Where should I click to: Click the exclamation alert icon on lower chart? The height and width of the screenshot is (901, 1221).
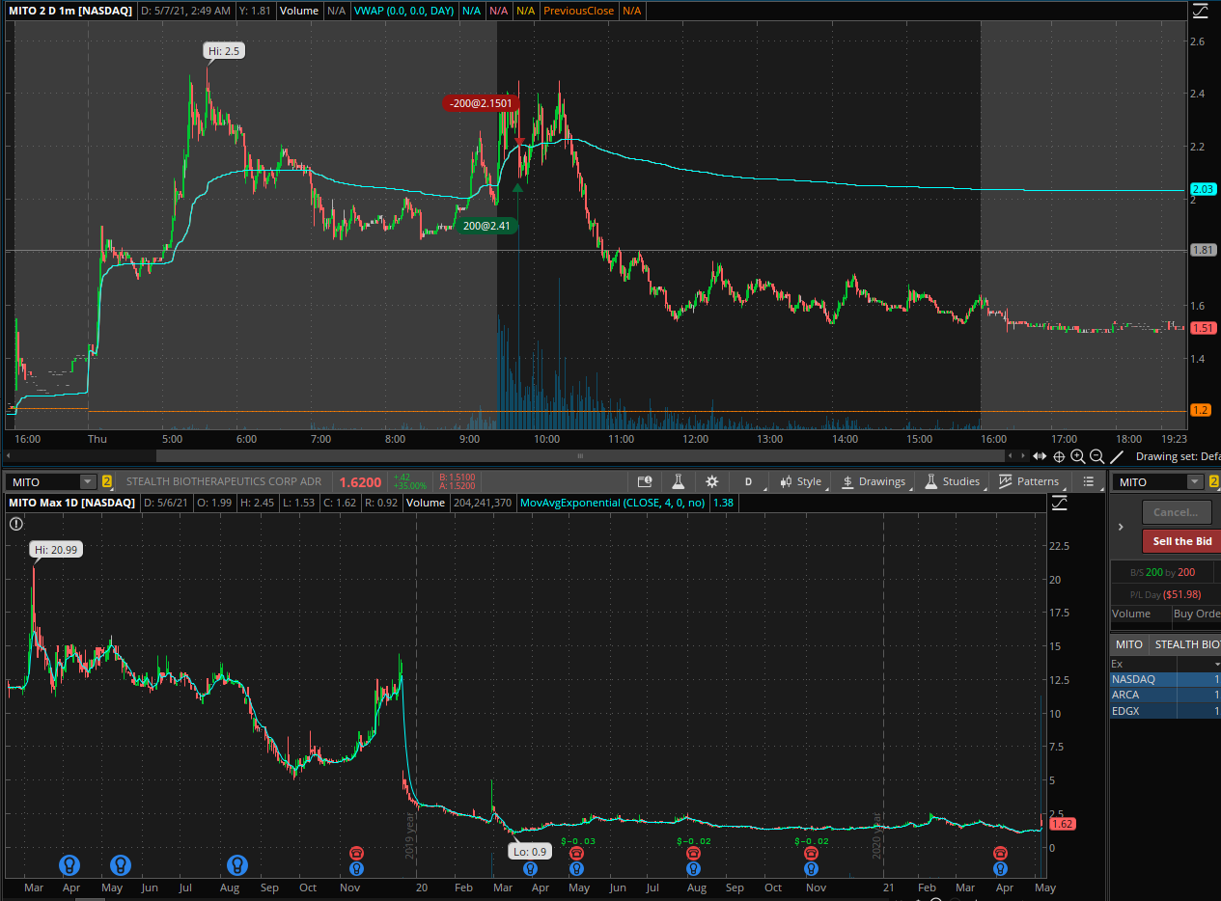(16, 524)
